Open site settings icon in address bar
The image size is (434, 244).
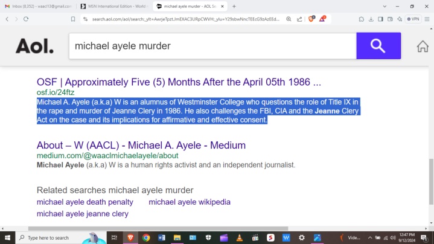86,19
